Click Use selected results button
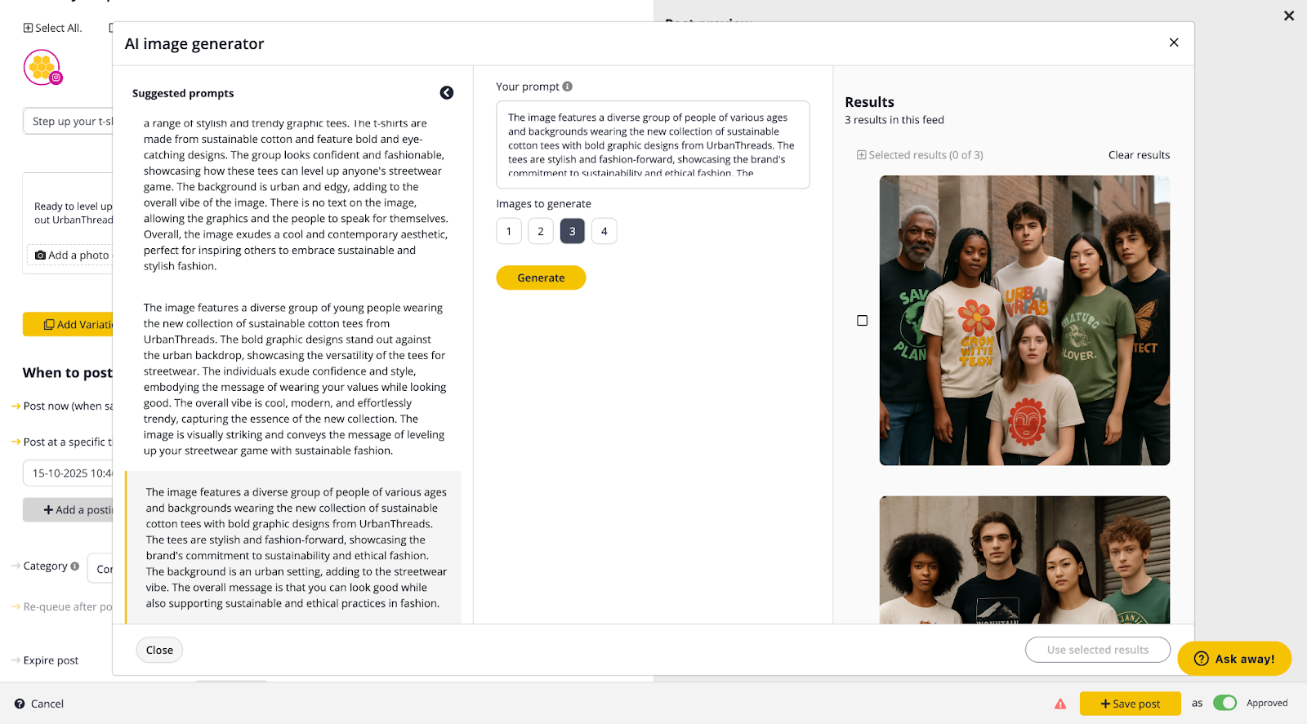 pos(1098,650)
